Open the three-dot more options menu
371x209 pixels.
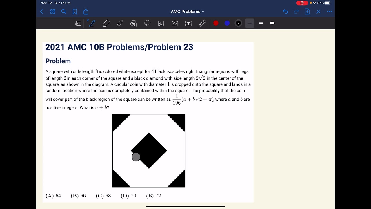[x=329, y=12]
